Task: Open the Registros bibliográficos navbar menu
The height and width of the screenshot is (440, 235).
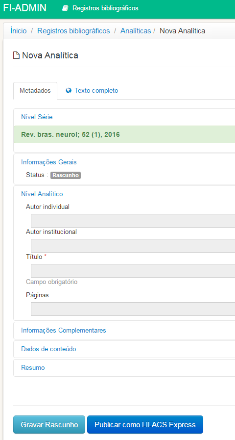Action: coord(100,8)
